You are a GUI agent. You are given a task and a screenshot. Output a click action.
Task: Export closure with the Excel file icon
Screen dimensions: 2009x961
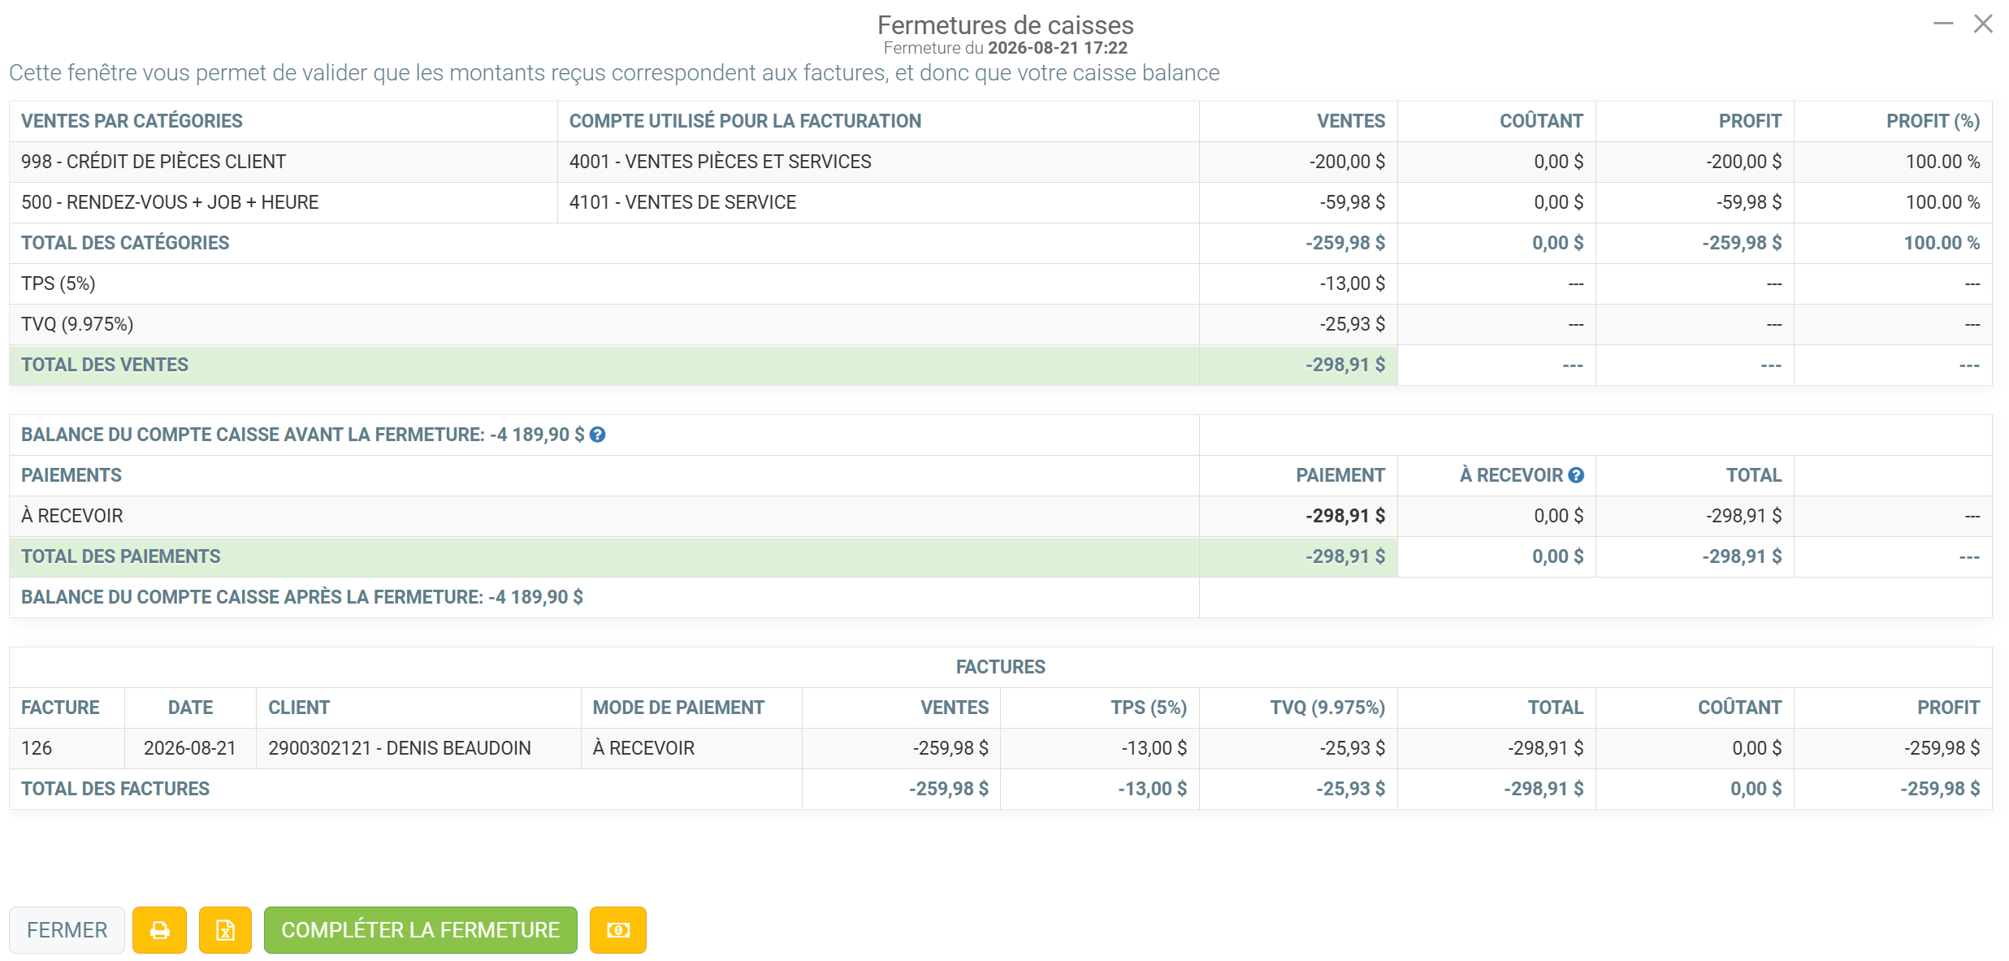coord(225,929)
